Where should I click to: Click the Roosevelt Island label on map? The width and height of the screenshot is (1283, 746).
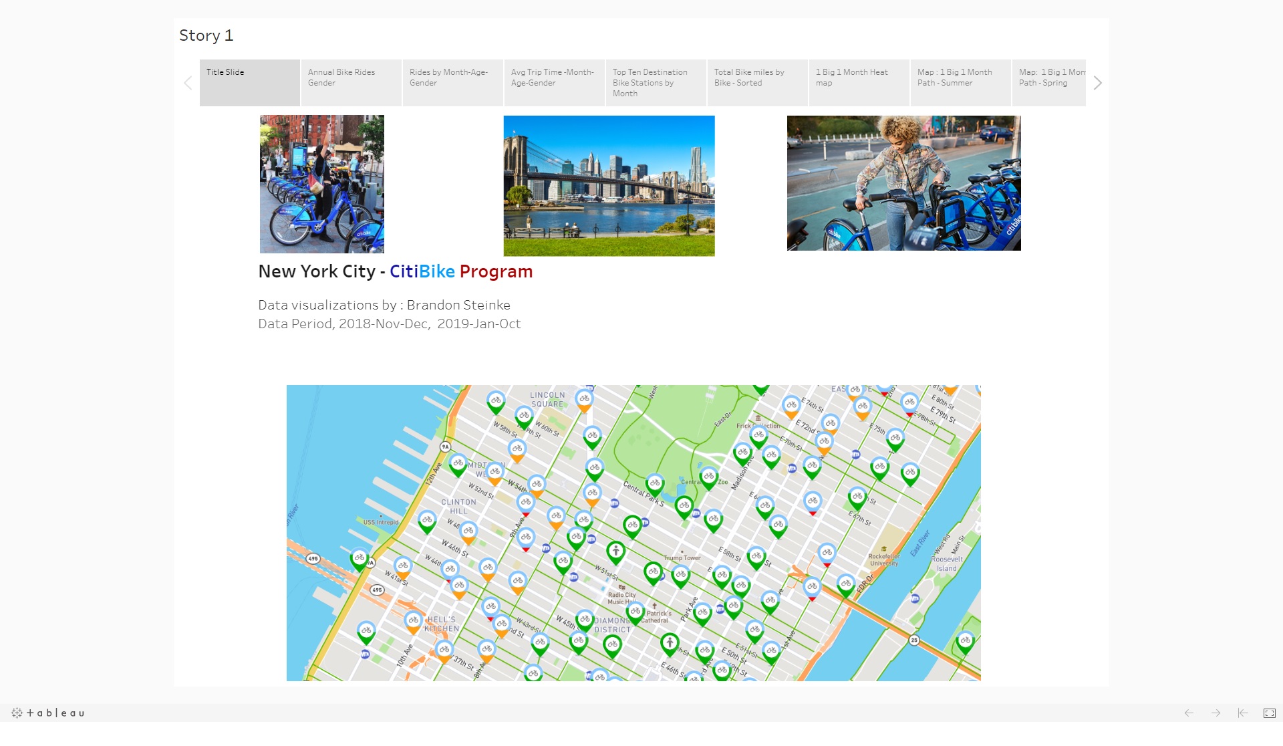[x=947, y=564]
